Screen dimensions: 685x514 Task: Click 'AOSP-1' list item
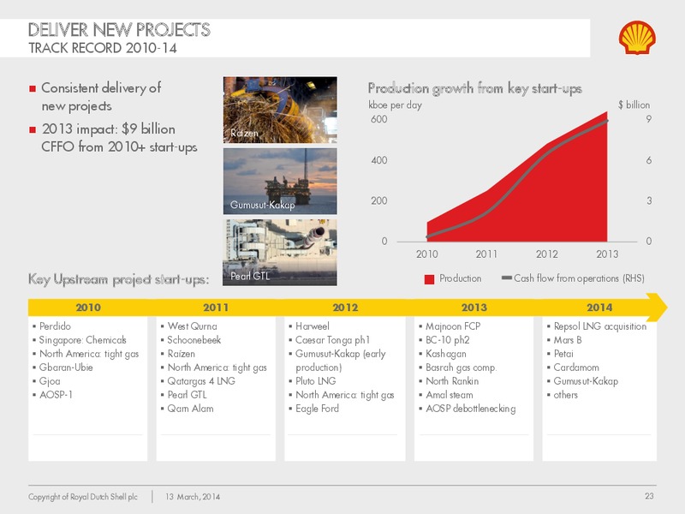coord(56,395)
